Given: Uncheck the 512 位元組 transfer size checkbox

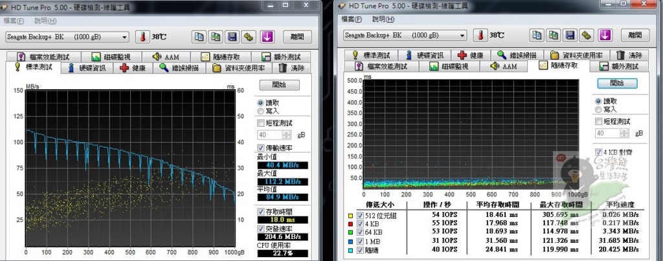Looking at the screenshot, I should click(359, 214).
